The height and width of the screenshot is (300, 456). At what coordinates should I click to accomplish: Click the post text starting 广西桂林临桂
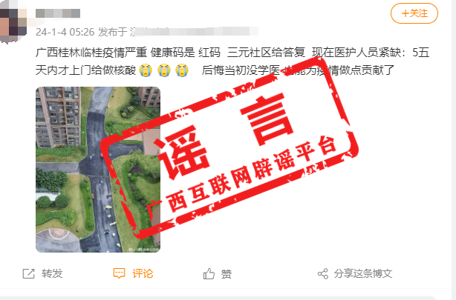click(x=232, y=61)
